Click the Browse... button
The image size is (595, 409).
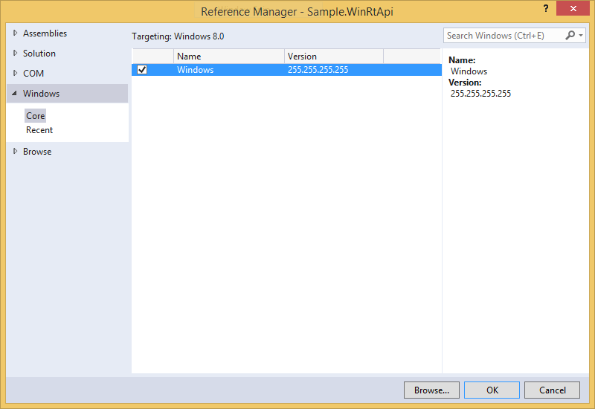[431, 390]
